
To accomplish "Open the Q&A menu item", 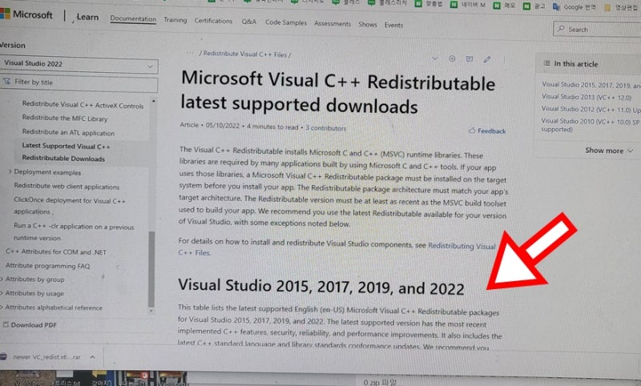I will (248, 22).
